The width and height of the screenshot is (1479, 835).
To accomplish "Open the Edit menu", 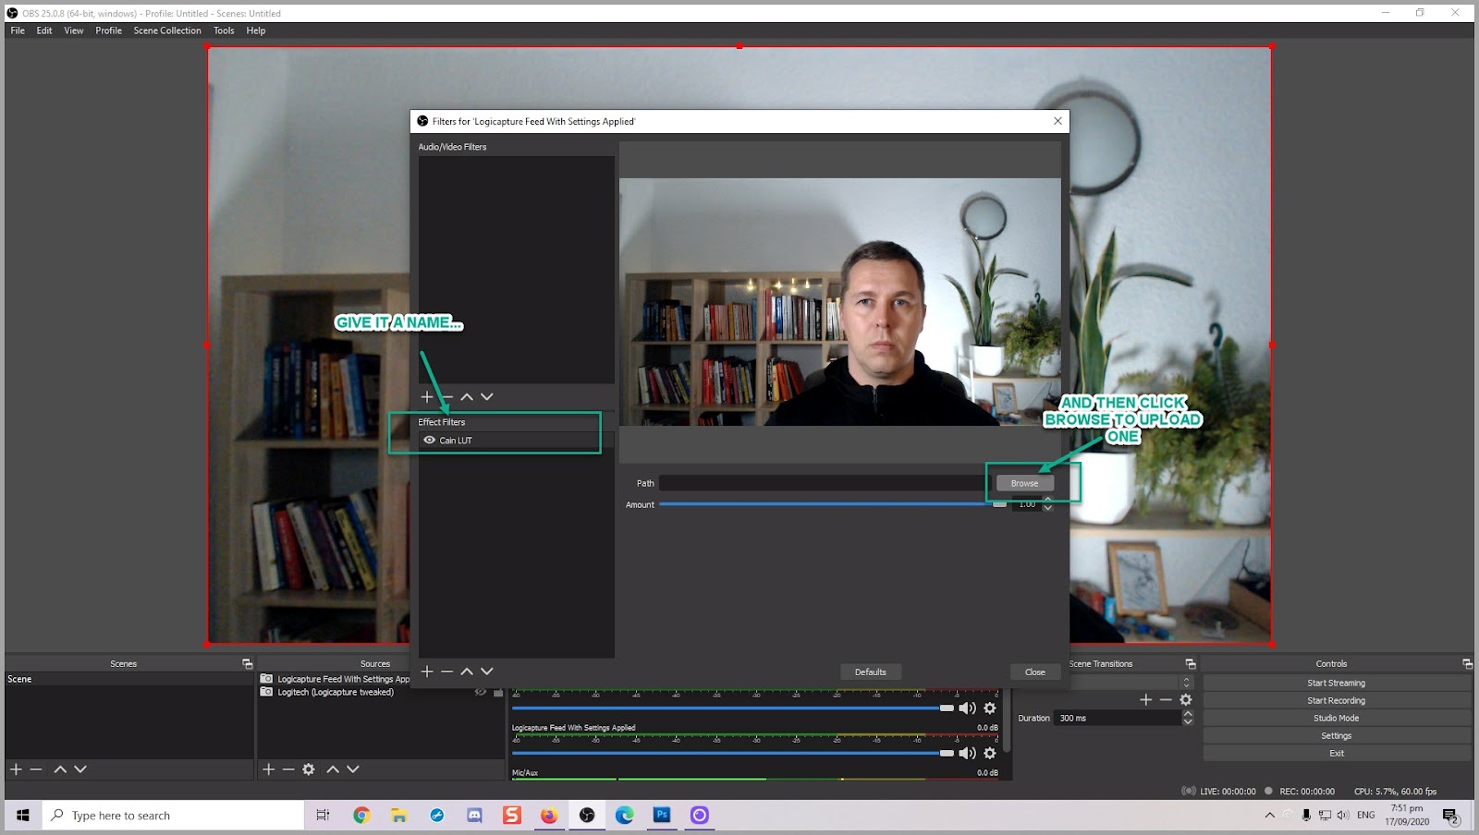I will pos(44,30).
